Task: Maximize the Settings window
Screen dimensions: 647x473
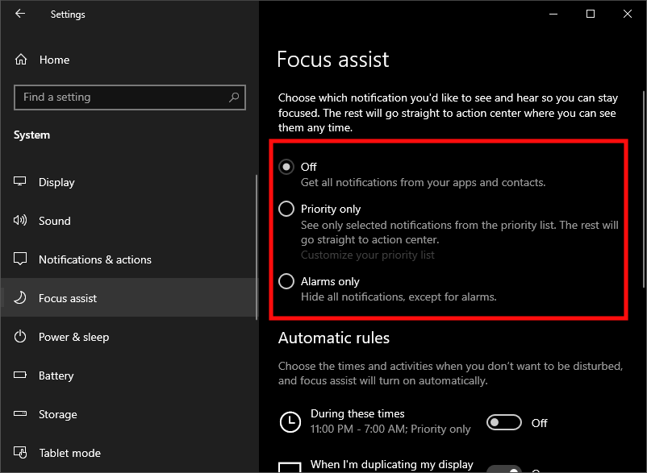Action: (x=591, y=14)
